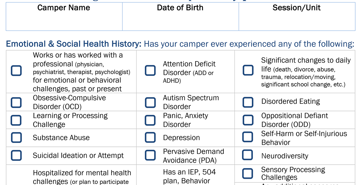Viewport: 362px width, 185px height.
Task: Check Oppositional Defiant Disorder (ODD) box
Action: 248,120
